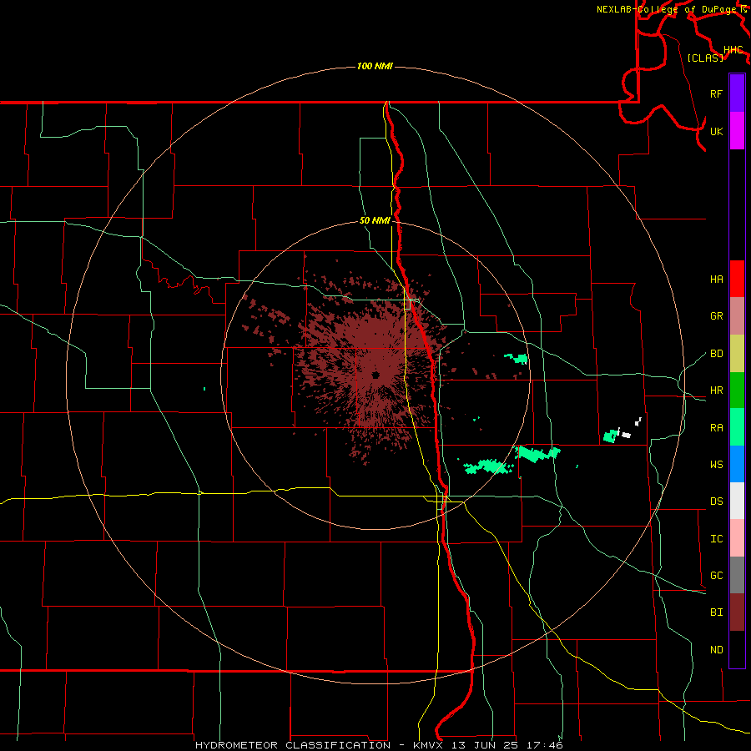Click the GC gray legend swatch
The height and width of the screenshot is (751, 751).
[737, 575]
